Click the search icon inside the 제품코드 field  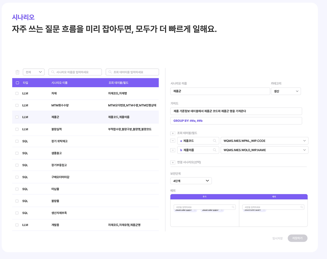pyautogui.click(x=215, y=141)
